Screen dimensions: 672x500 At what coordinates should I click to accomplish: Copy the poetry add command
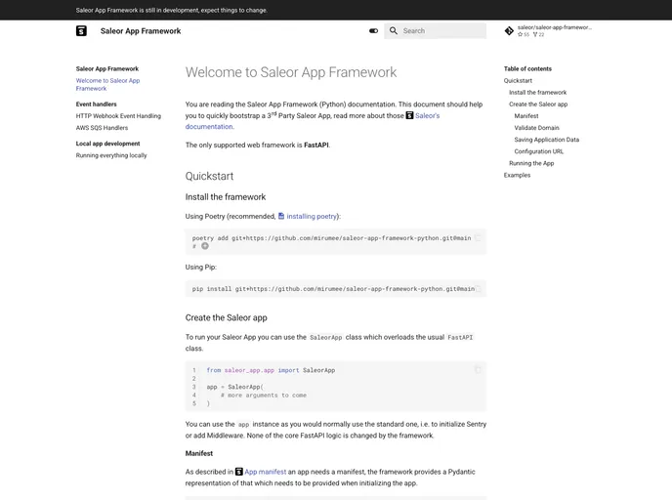click(x=478, y=237)
